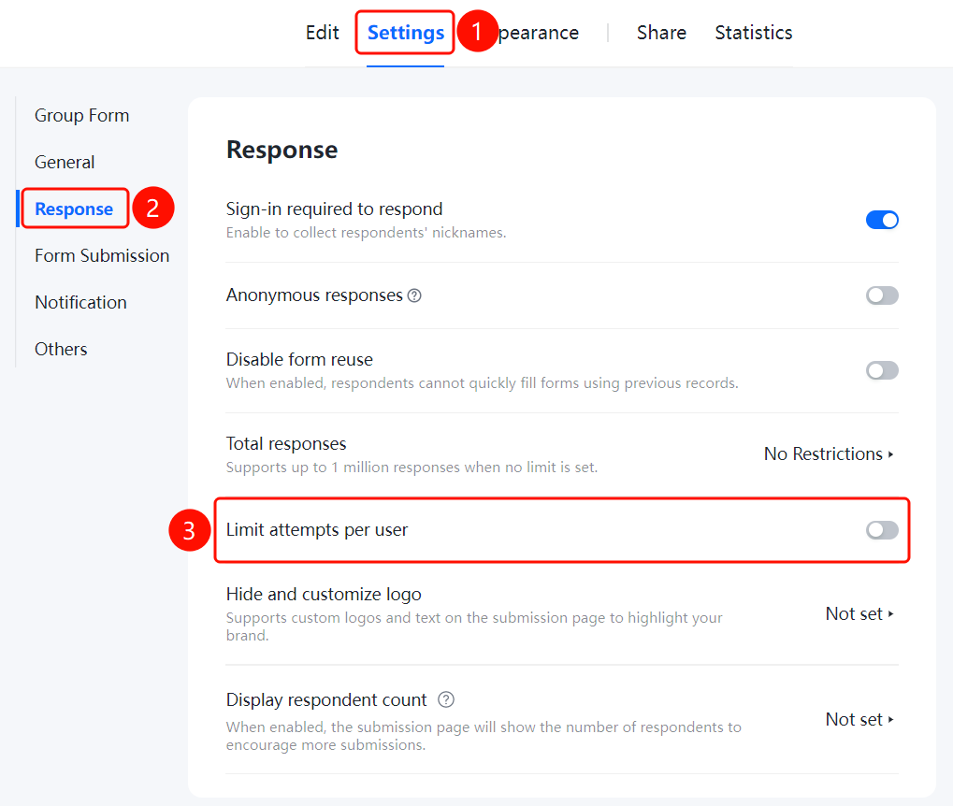953x806 pixels.
Task: Switch to the Edit tab
Action: point(322,32)
